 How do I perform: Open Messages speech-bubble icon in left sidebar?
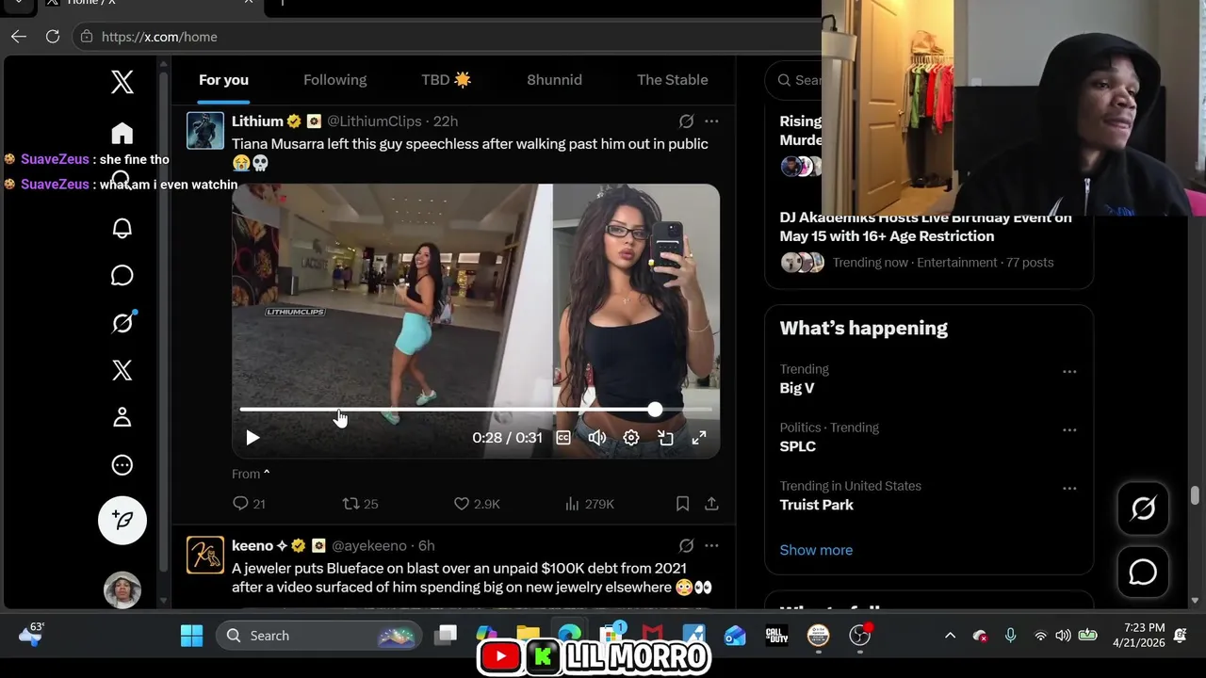coord(122,275)
